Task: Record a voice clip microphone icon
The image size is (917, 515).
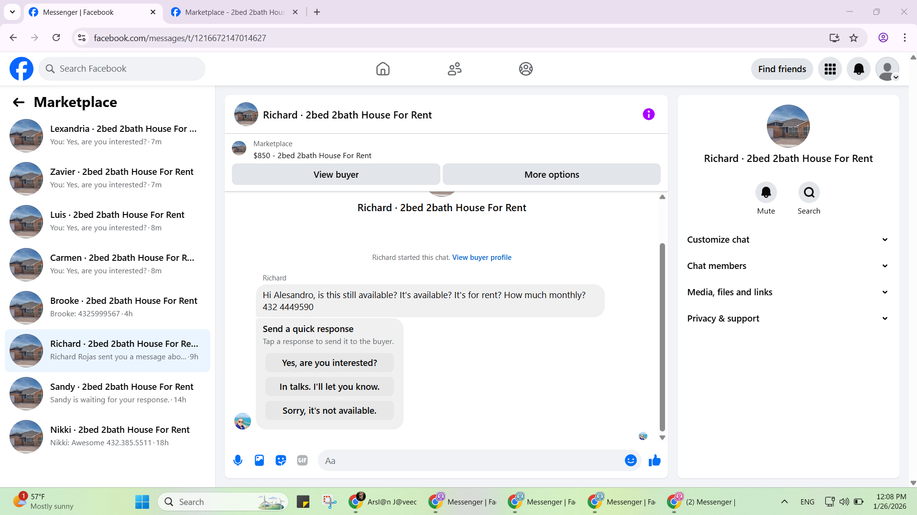Action: coord(238,461)
